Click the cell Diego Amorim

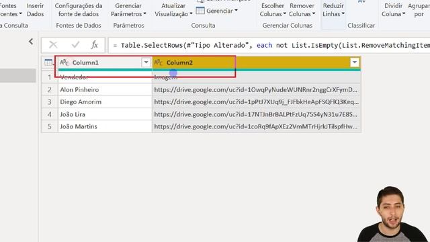[x=105, y=102]
